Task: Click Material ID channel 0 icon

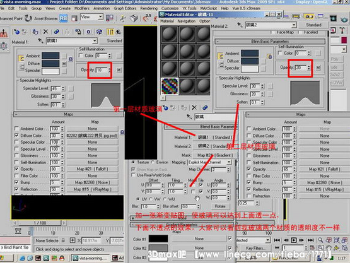Action: (88, 32)
